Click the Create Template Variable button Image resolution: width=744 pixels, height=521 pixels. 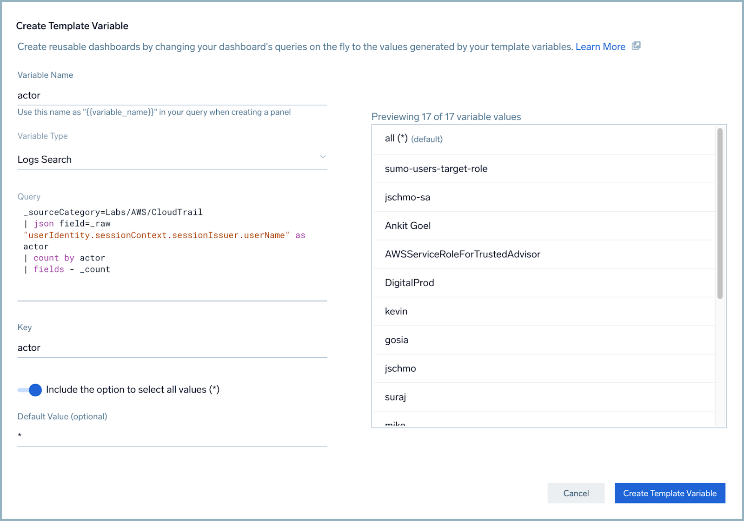click(x=670, y=493)
